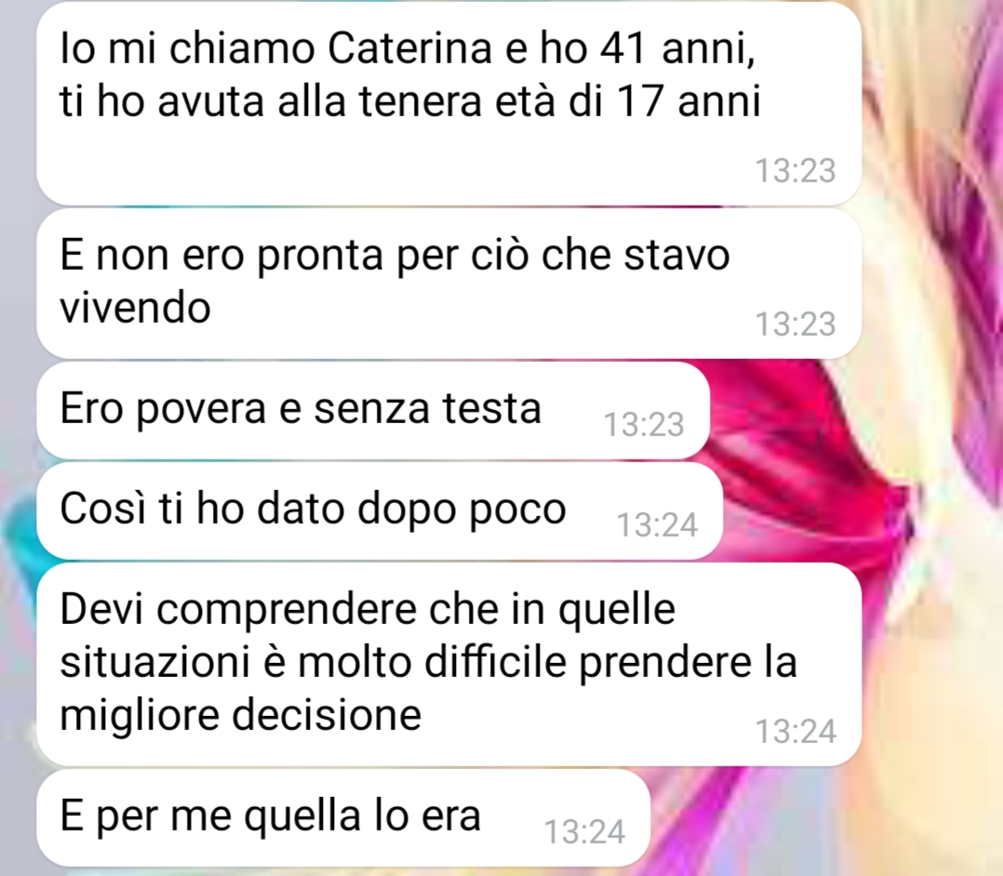1003x876 pixels.
Task: Click the word 'vivendo' in the second bubble
Action: pos(135,308)
